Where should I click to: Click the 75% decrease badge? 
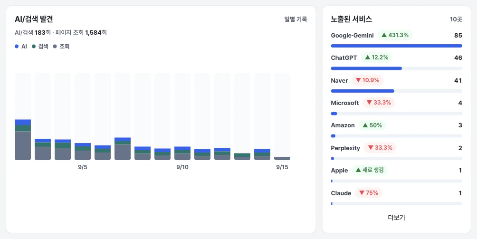[x=368, y=193]
